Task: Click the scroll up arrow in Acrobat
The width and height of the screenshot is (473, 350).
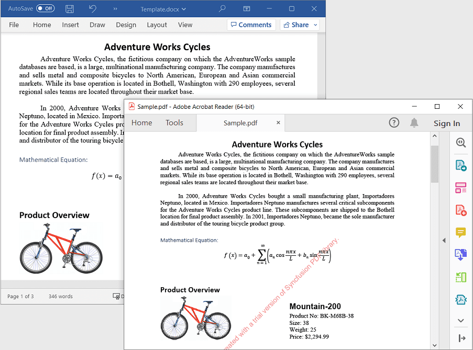Action: point(435,136)
